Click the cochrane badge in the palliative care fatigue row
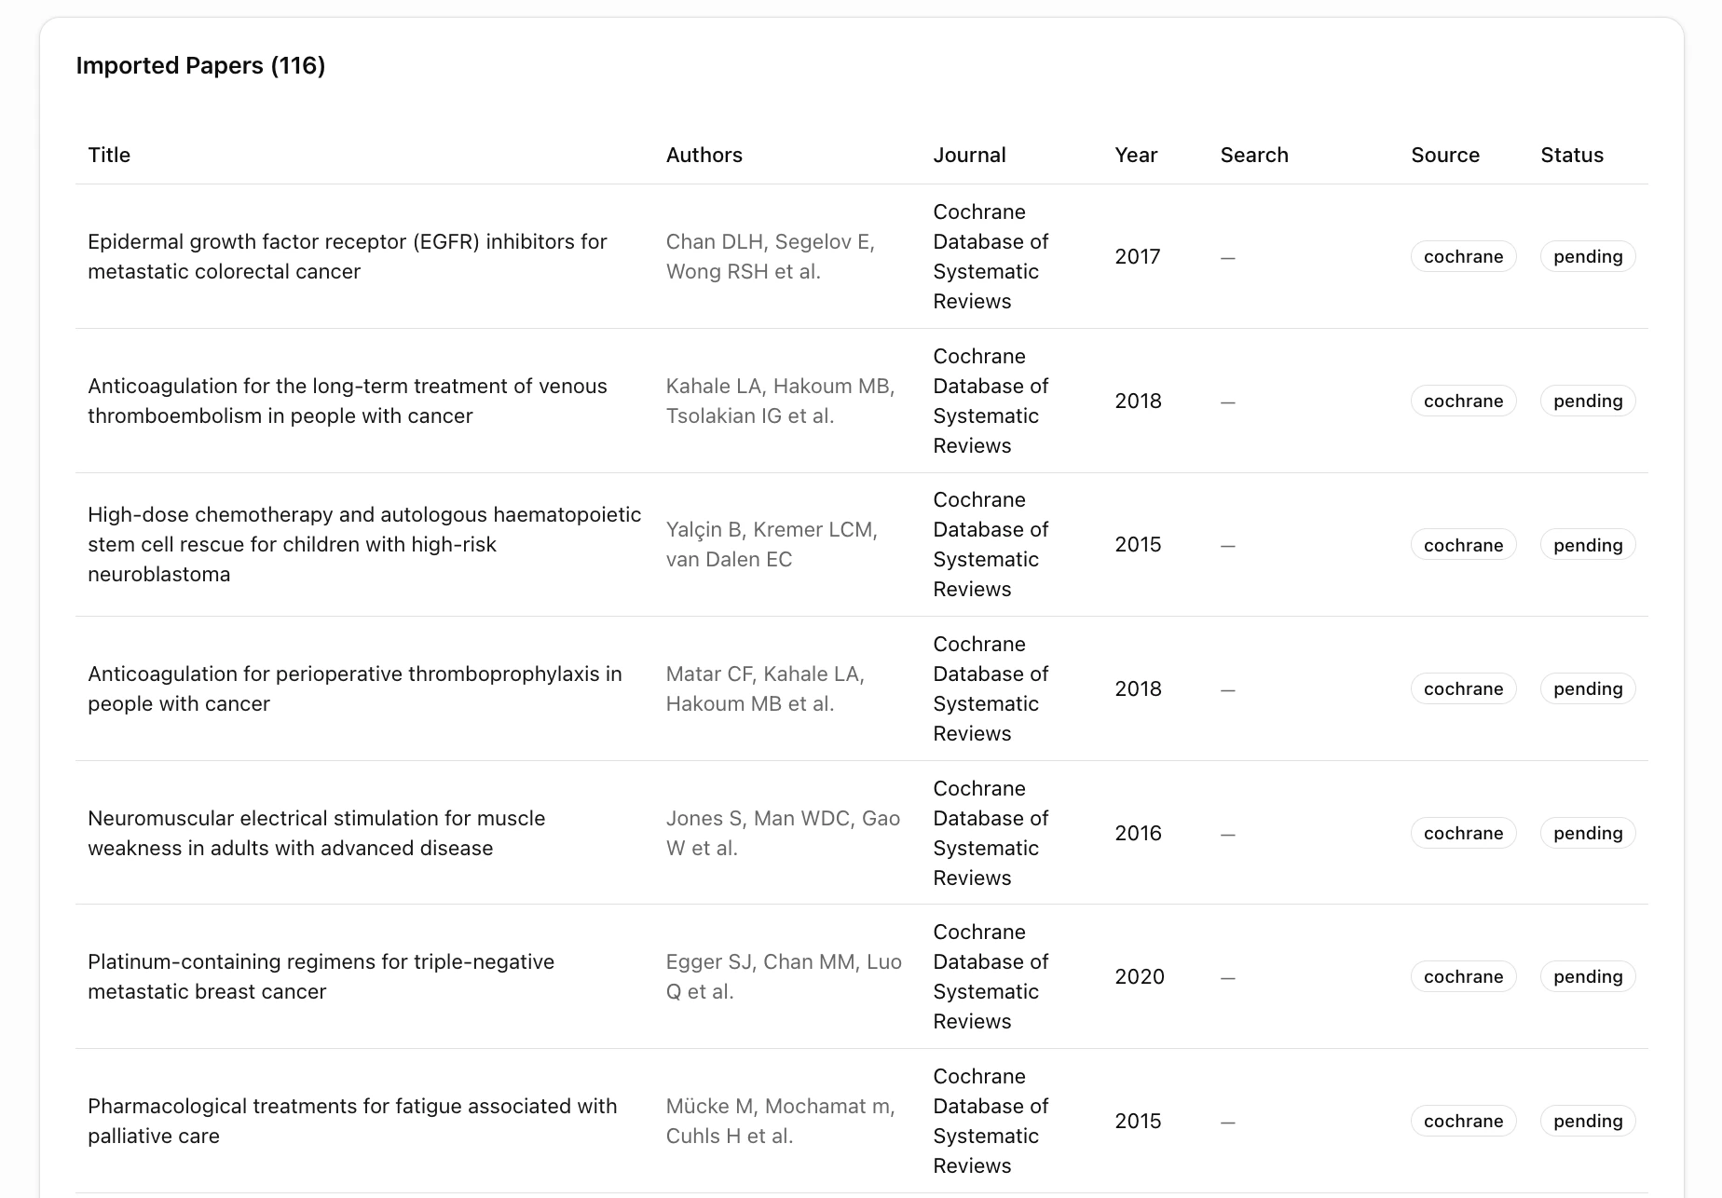Image resolution: width=1722 pixels, height=1198 pixels. point(1464,1121)
